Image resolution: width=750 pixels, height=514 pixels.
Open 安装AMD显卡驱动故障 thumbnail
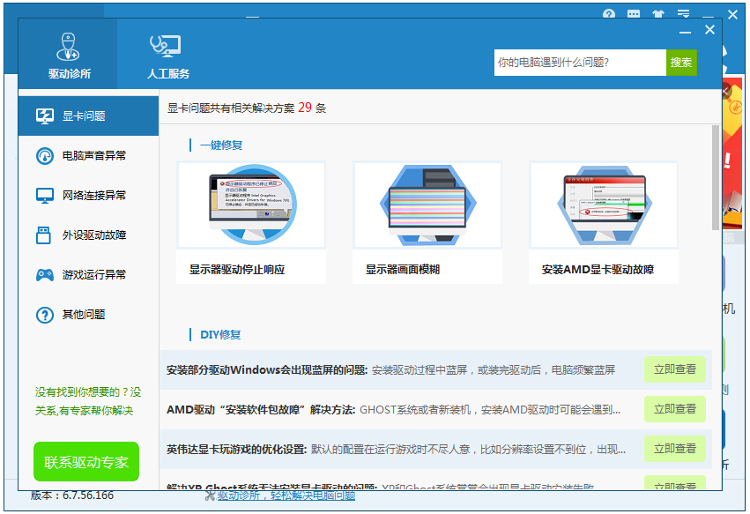(603, 205)
